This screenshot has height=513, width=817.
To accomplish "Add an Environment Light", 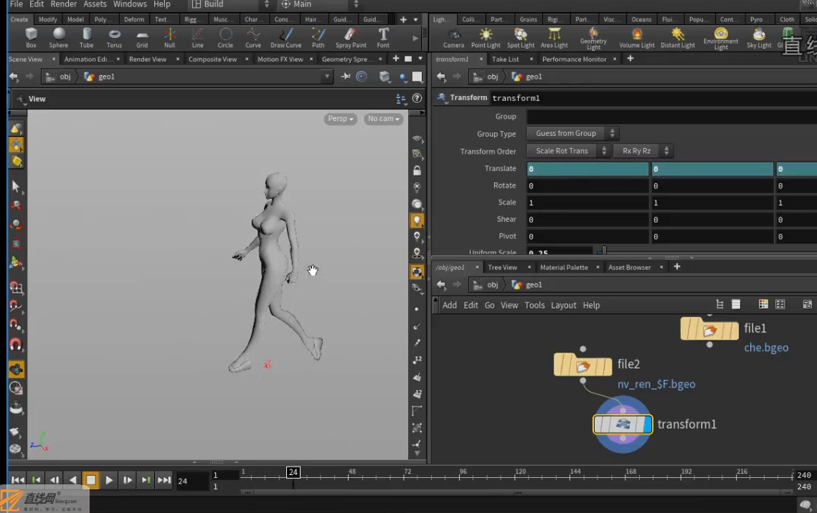I will click(x=721, y=39).
